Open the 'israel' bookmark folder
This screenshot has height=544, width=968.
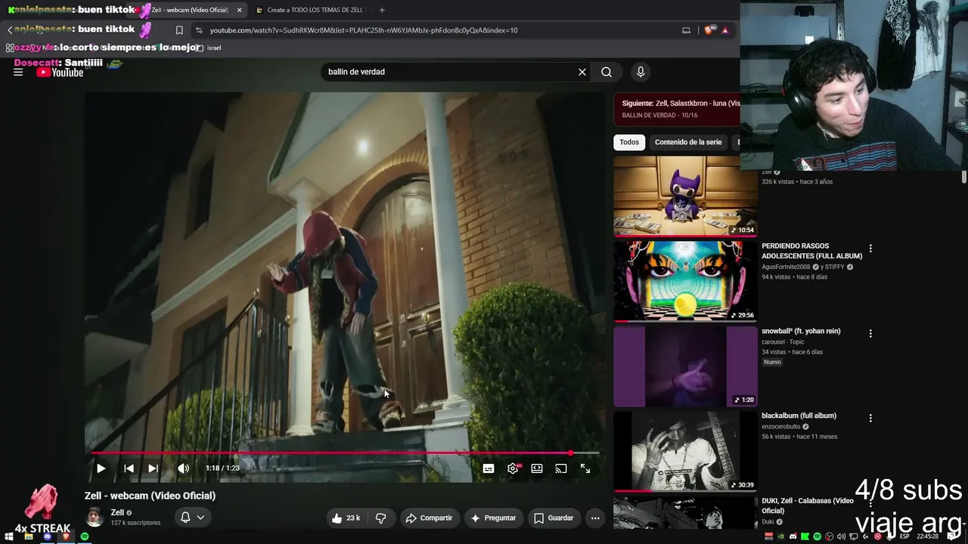pos(209,48)
